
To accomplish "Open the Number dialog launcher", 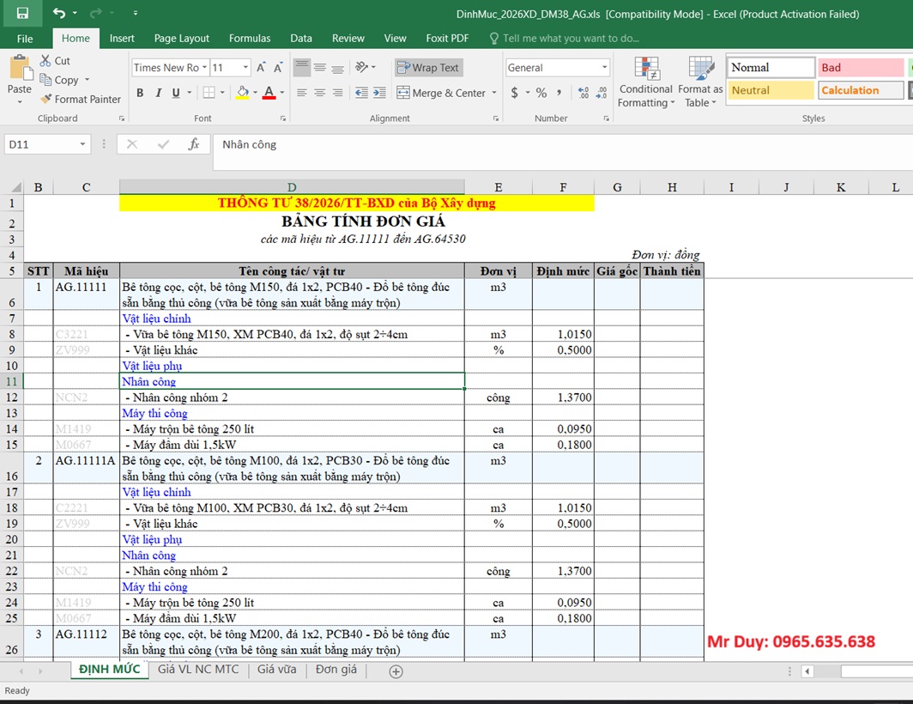I will click(x=606, y=118).
